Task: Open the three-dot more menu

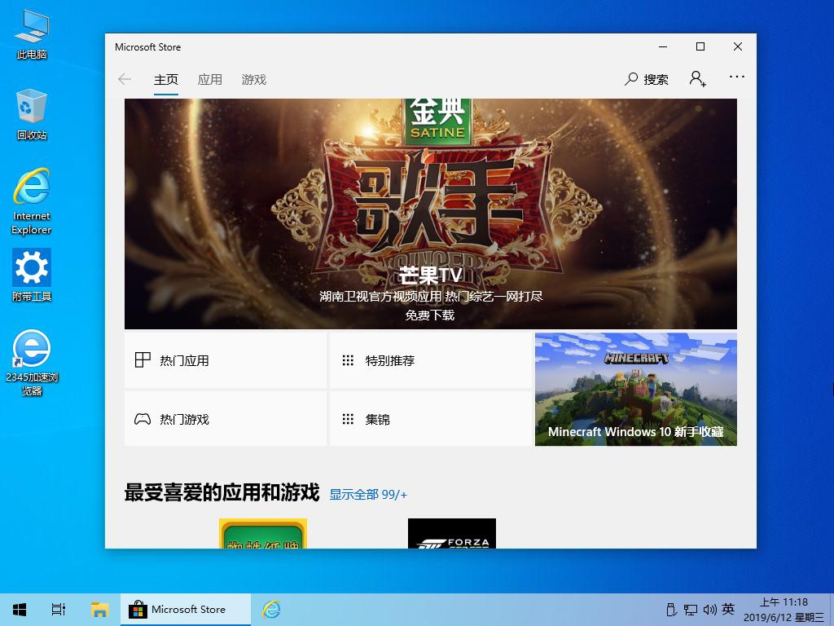Action: 736,77
